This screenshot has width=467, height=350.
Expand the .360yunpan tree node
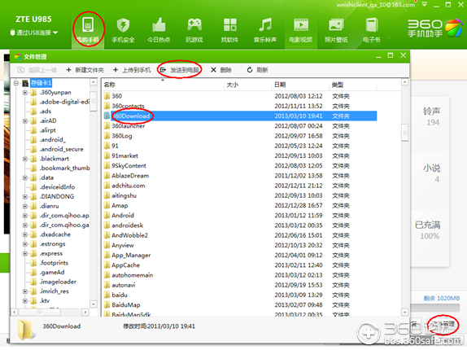pyautogui.click(x=25, y=93)
